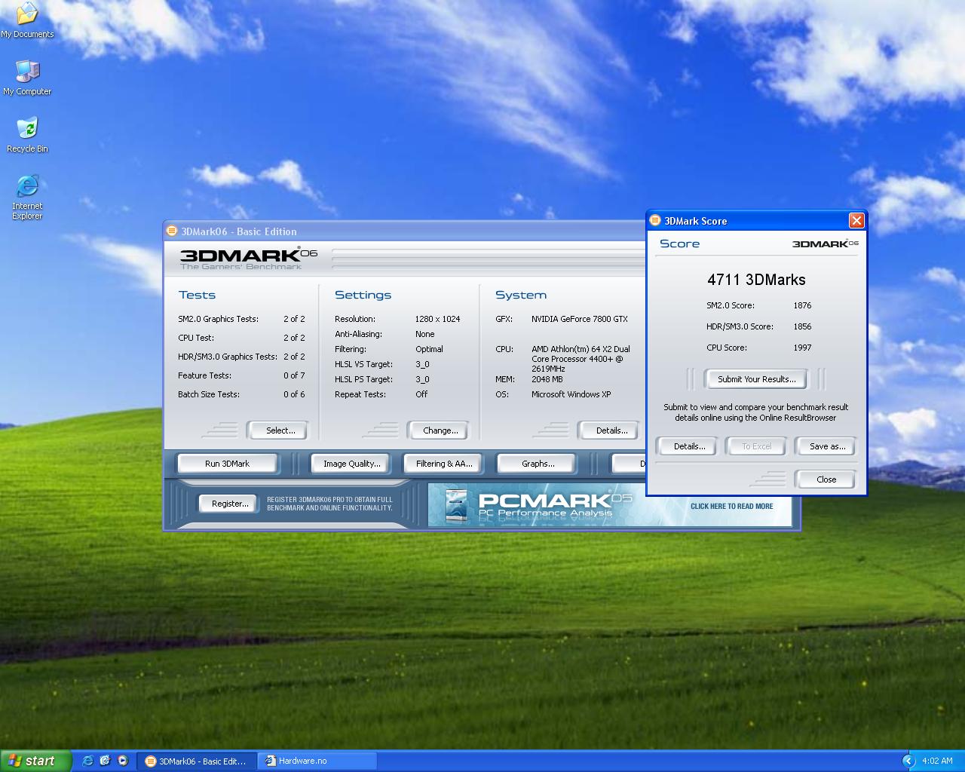Click OS value Microsoft Windows XP
Viewport: 965px width, 772px height.
click(571, 394)
